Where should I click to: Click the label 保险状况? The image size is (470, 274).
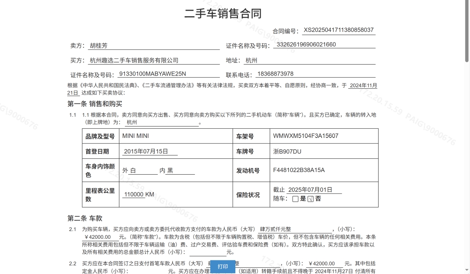[x=248, y=195]
